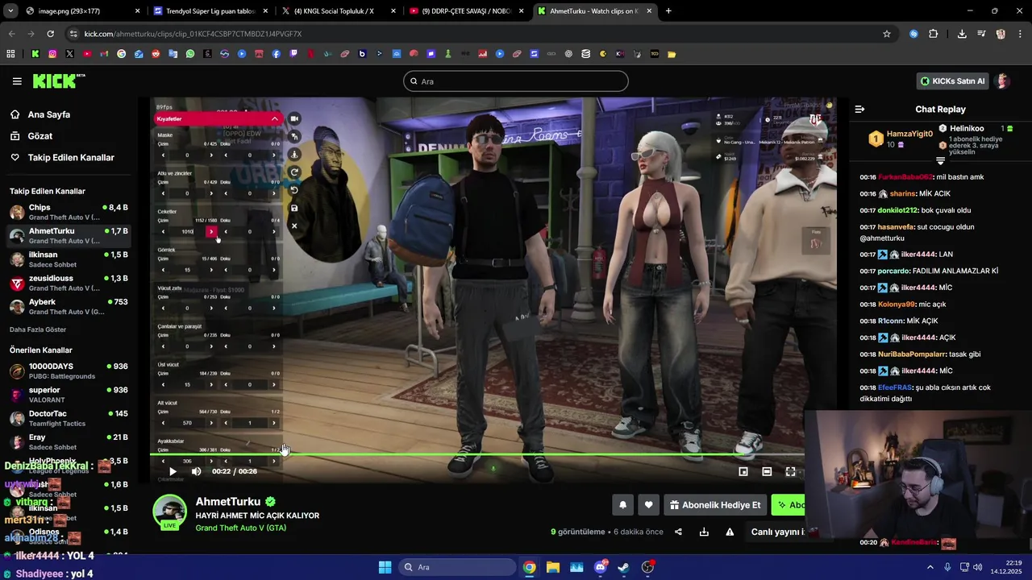Click KICKs Satın Al button

pos(952,81)
